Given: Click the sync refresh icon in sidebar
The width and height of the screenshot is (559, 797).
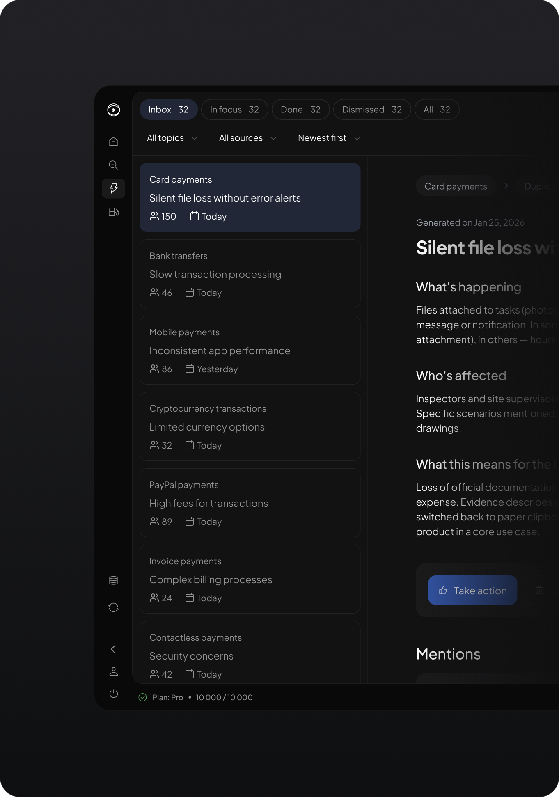Looking at the screenshot, I should pos(114,607).
